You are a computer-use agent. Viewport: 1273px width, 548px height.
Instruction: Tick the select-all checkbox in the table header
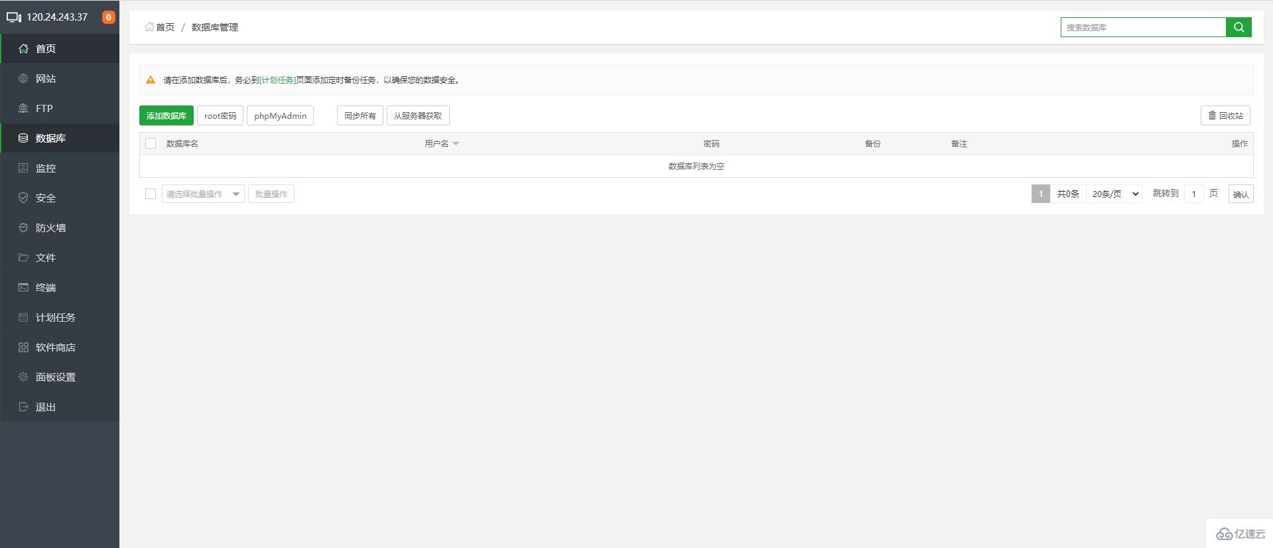pos(151,143)
